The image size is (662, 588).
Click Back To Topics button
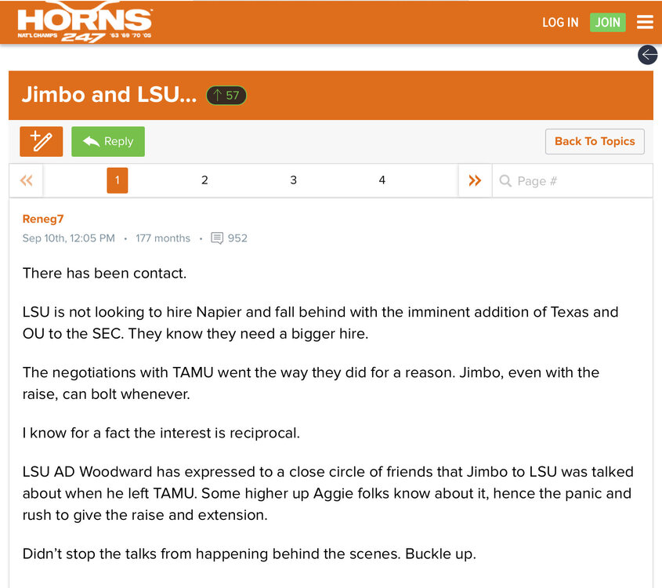pos(595,141)
